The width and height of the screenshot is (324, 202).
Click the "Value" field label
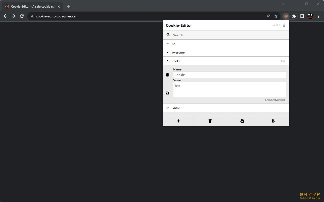point(177,80)
